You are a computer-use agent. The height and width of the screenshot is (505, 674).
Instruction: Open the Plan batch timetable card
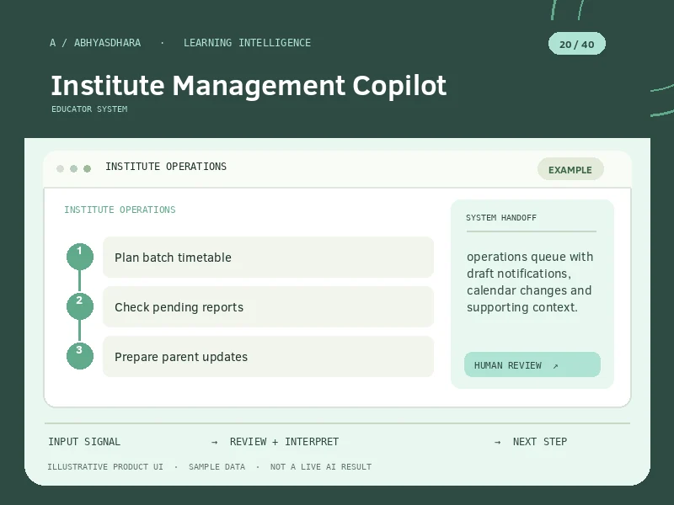click(268, 258)
